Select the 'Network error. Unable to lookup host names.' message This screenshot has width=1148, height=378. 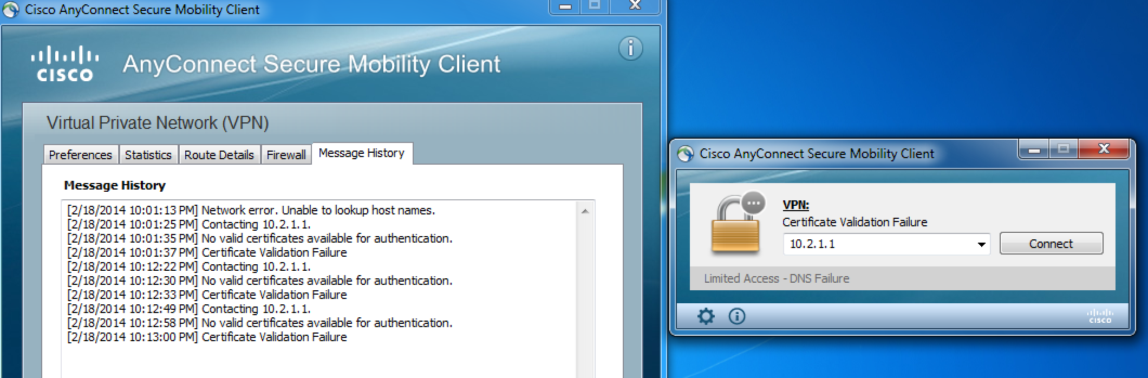251,210
